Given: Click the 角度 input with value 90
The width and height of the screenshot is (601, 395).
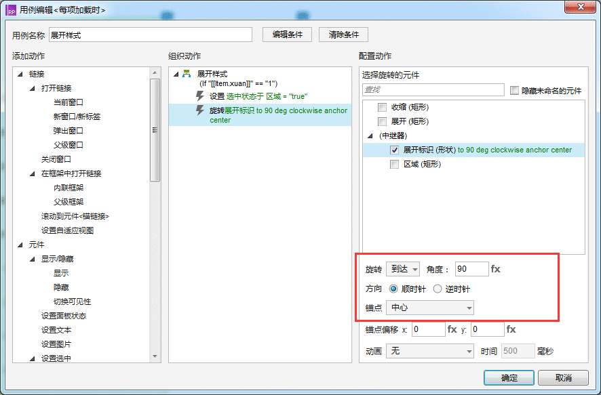Looking at the screenshot, I should coord(472,269).
